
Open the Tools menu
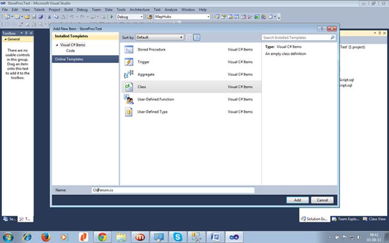(121, 10)
